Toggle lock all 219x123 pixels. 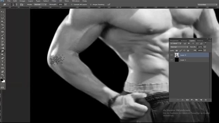(188, 51)
